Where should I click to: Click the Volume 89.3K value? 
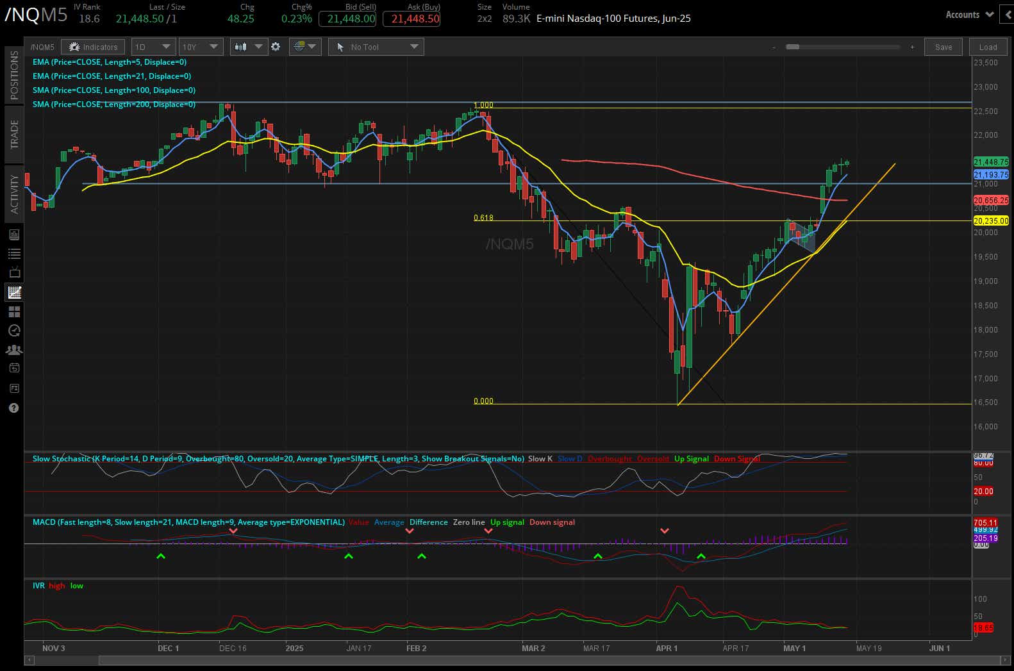click(x=516, y=19)
